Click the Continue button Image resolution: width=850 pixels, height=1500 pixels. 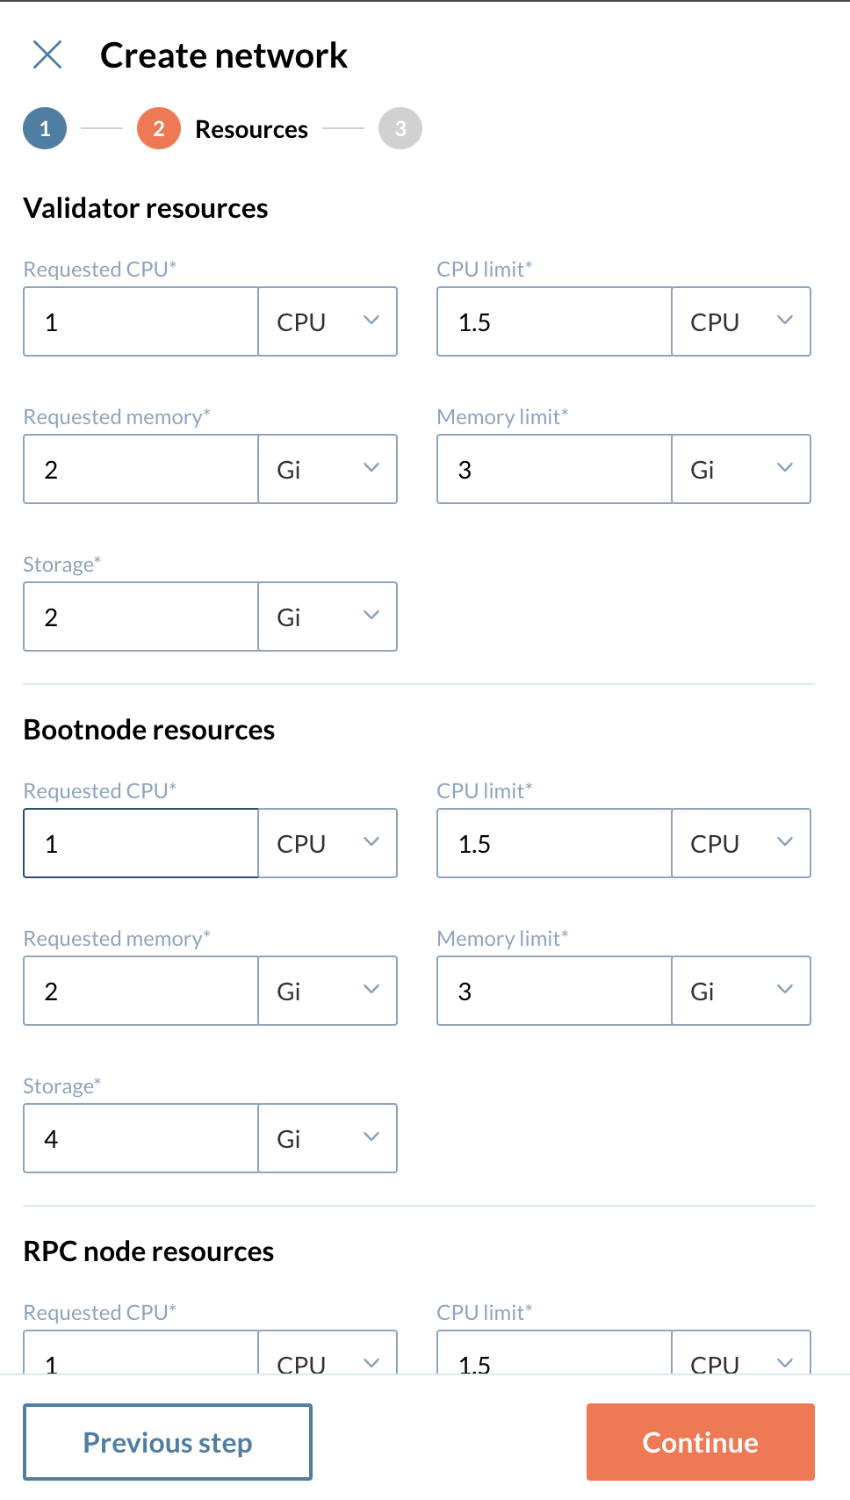click(x=699, y=1441)
